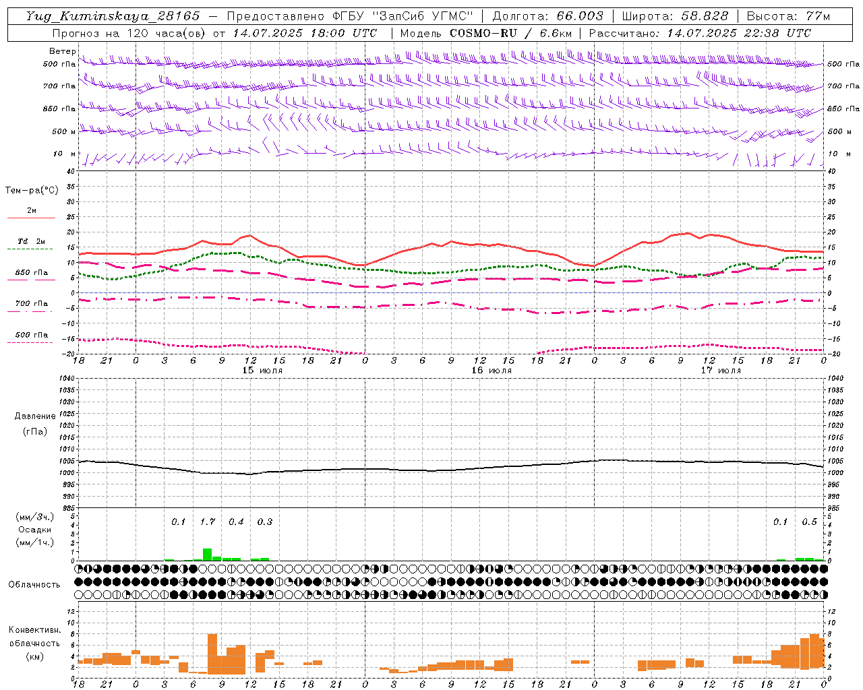Click the 16 июля date label

point(492,371)
